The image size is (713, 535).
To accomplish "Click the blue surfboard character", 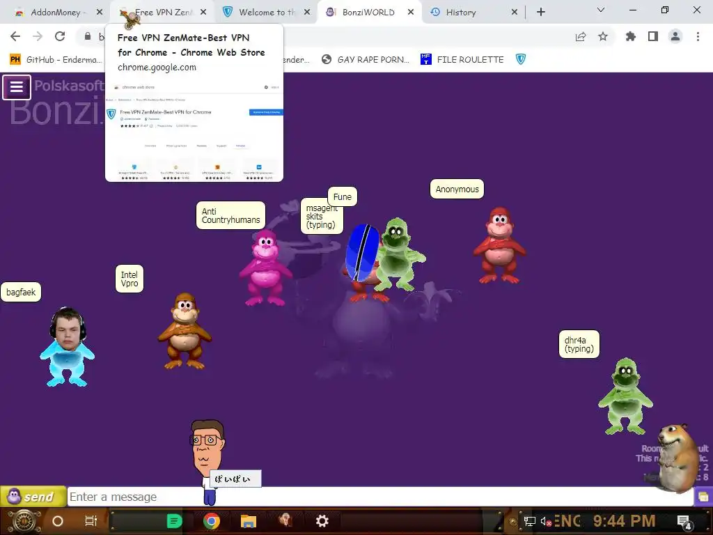I will 362,252.
